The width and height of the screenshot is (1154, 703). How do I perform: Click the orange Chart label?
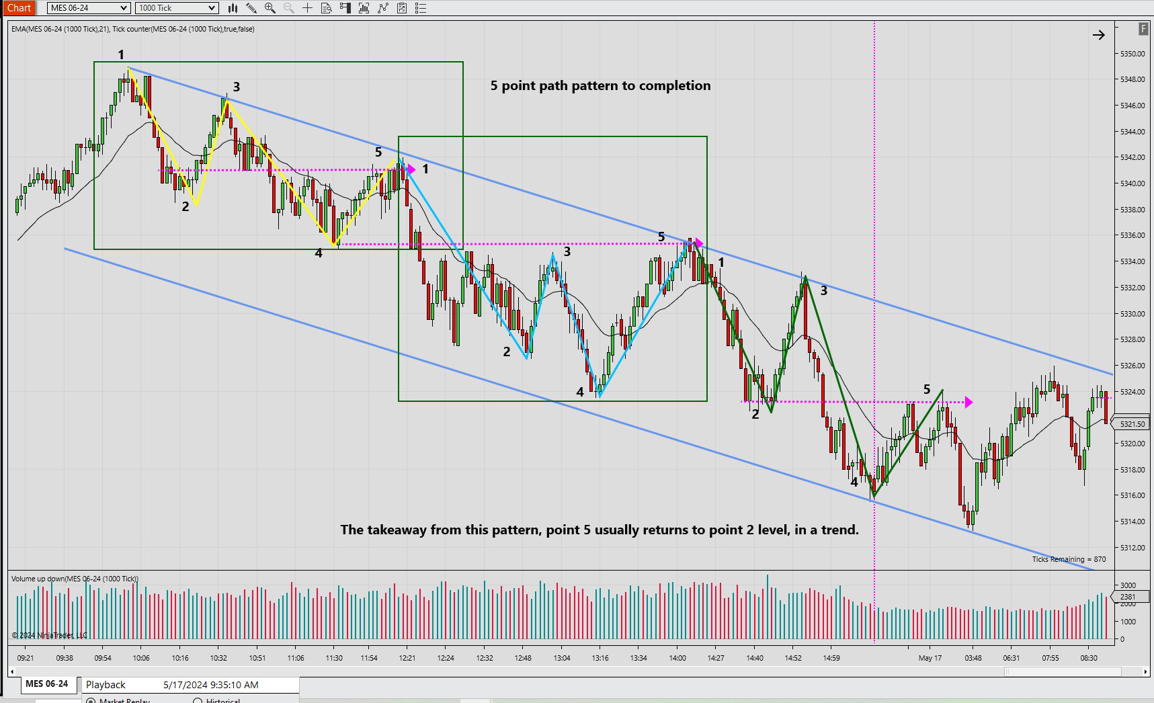click(x=19, y=8)
